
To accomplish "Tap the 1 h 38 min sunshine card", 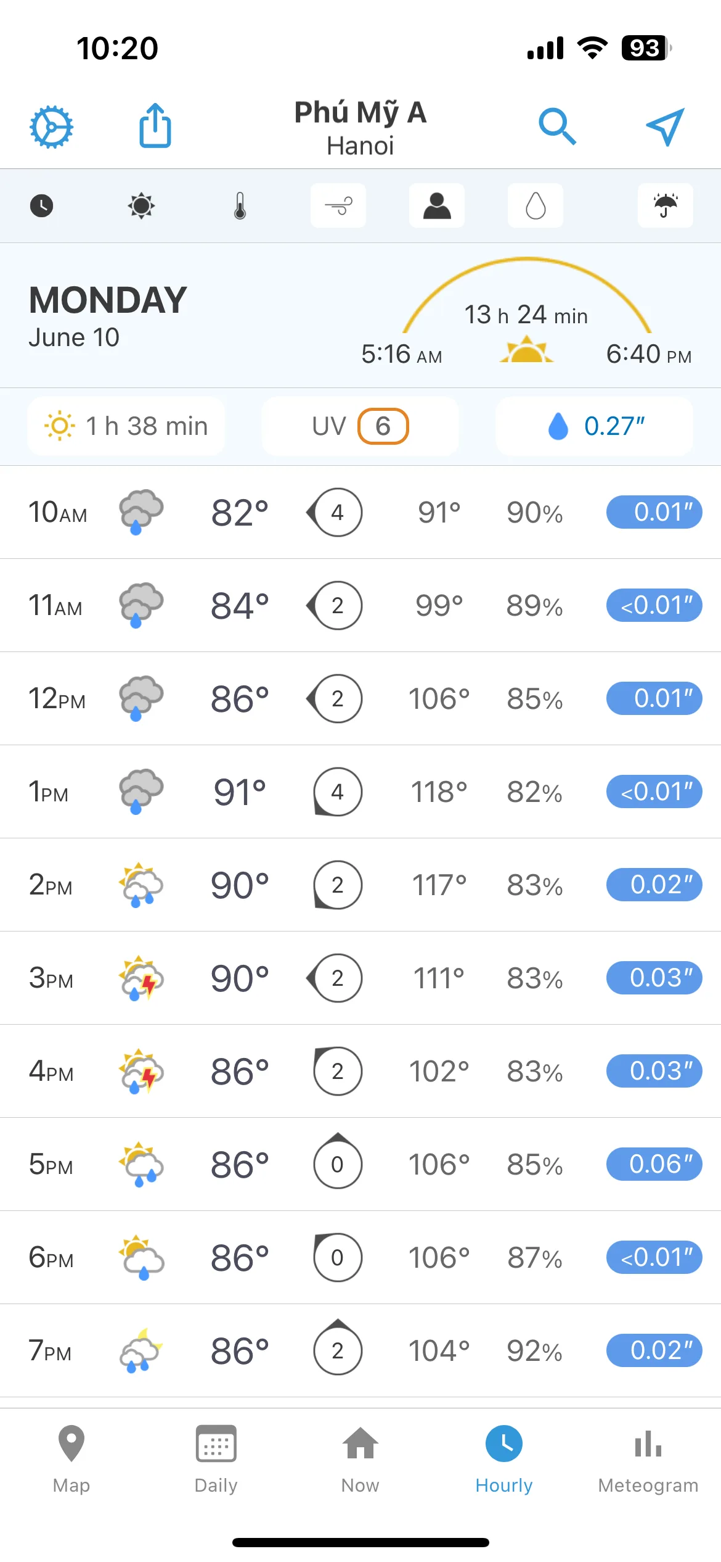I will pyautogui.click(x=126, y=426).
